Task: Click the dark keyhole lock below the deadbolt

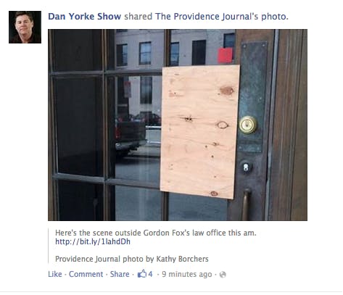Action: coord(246,167)
